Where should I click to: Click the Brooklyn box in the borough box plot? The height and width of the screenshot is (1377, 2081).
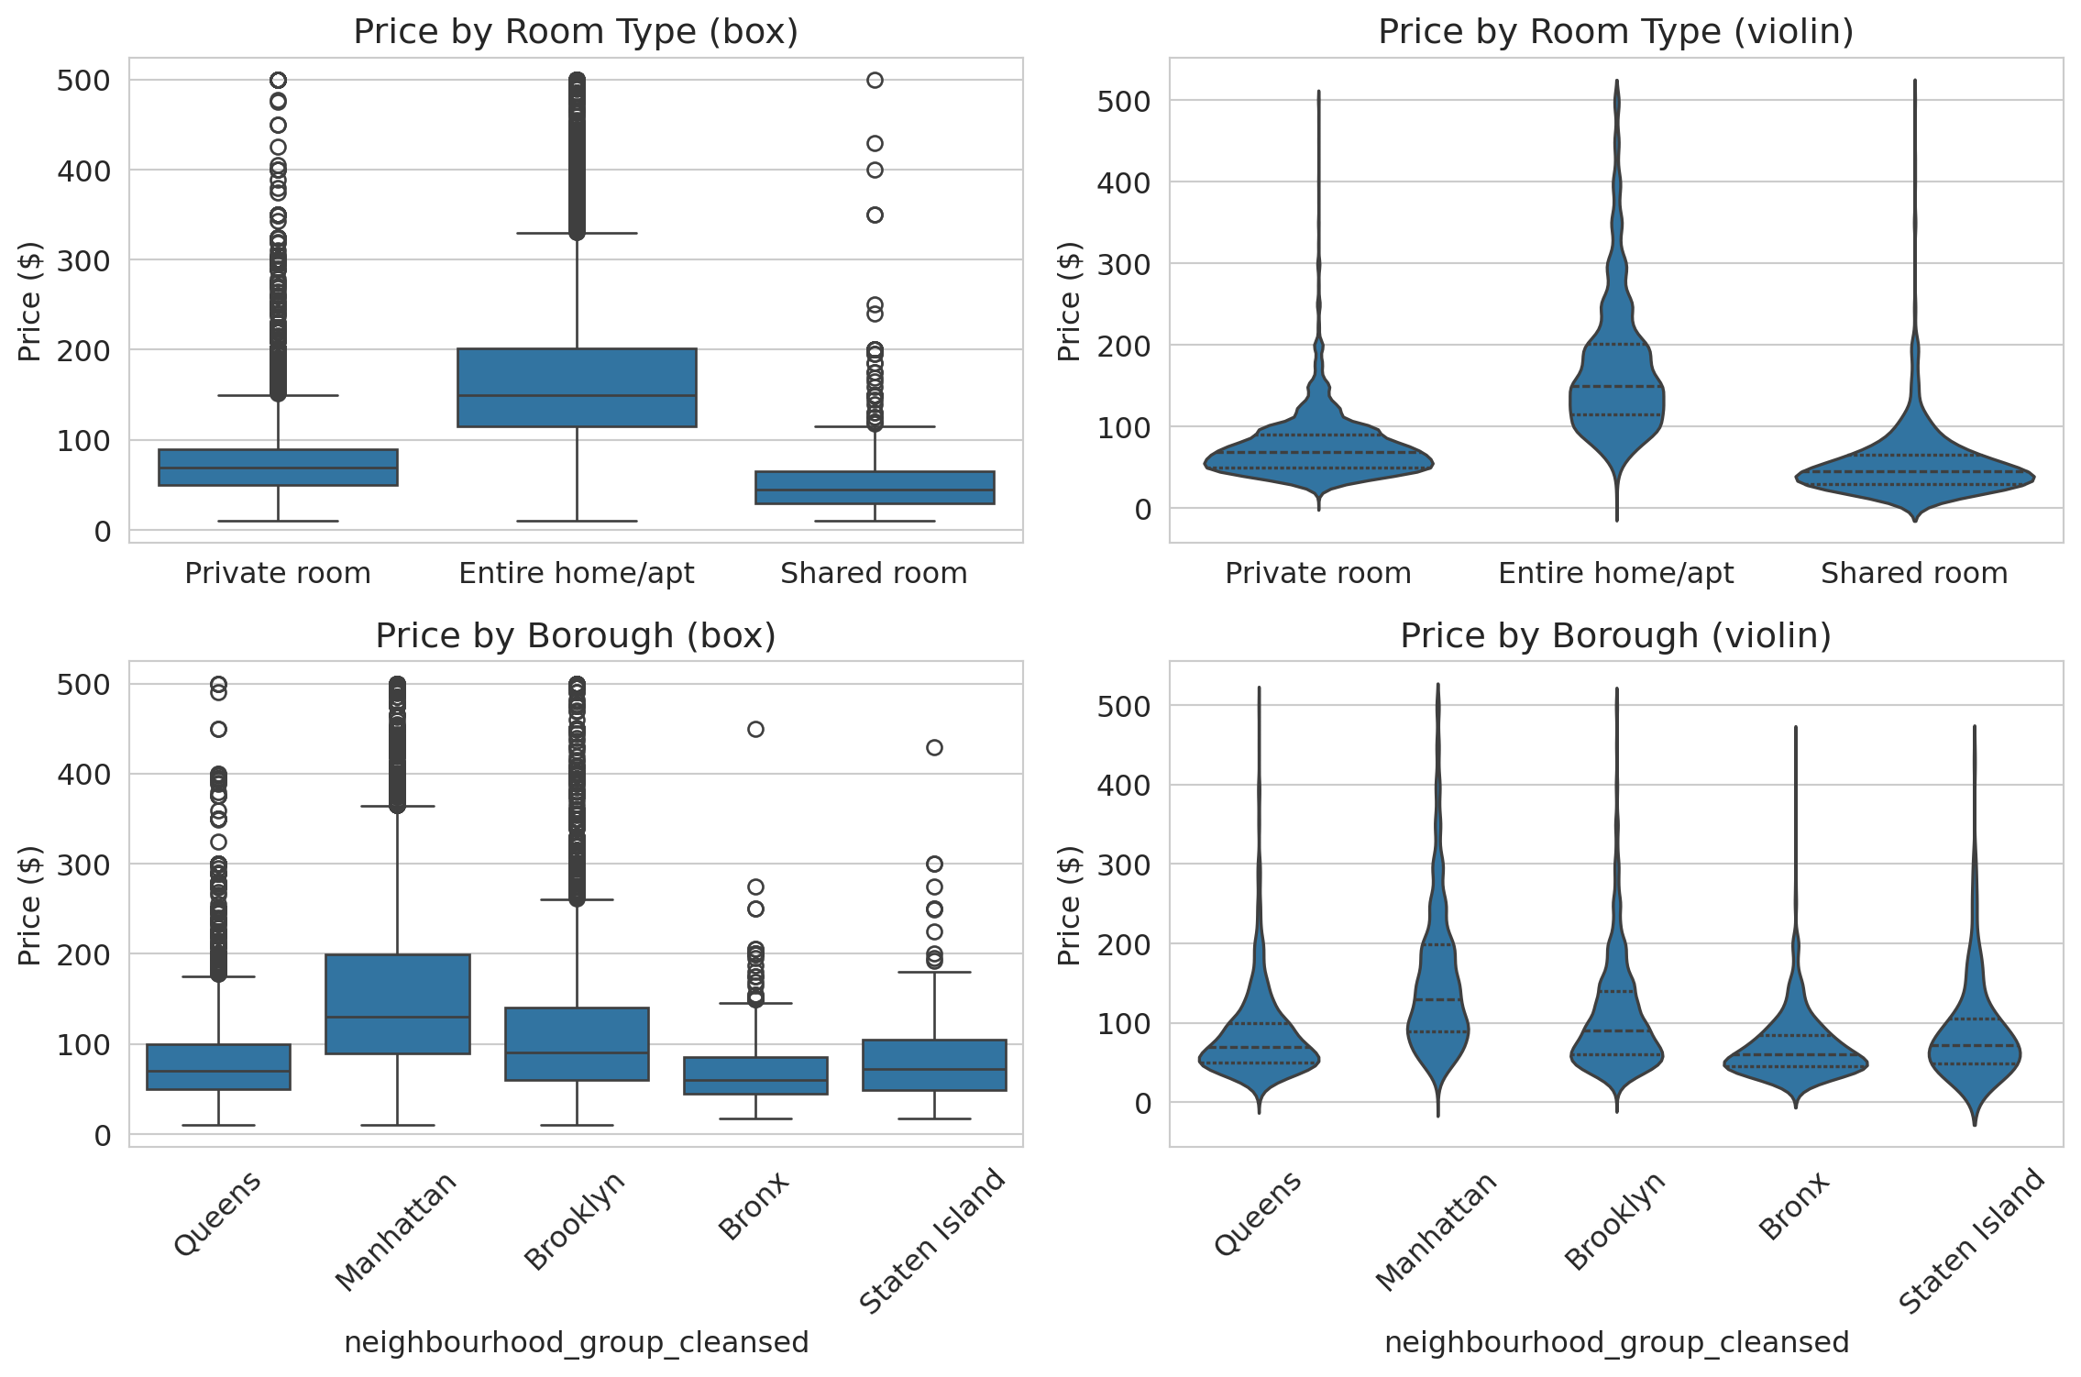pyautogui.click(x=577, y=1043)
